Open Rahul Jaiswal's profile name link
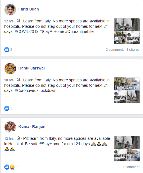 click(x=32, y=68)
